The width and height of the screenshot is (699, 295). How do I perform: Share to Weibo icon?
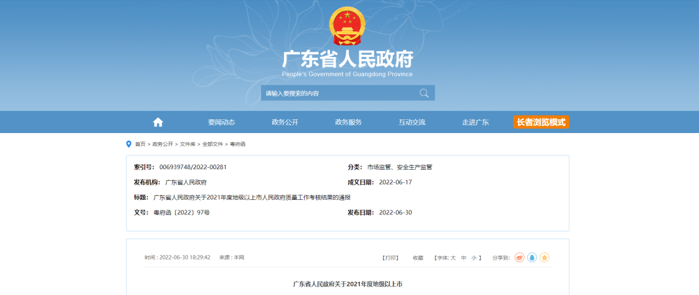(x=519, y=258)
